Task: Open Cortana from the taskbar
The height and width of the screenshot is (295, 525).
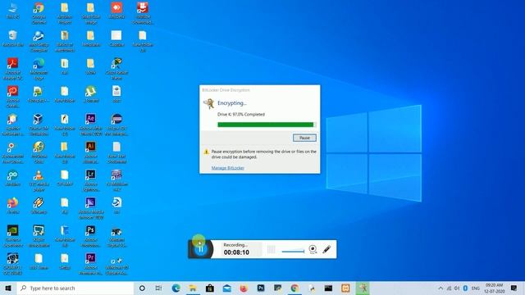Action: (x=142, y=288)
